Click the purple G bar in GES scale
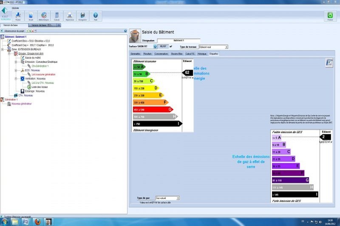Viewport: 340px width, 226px height. point(290,180)
